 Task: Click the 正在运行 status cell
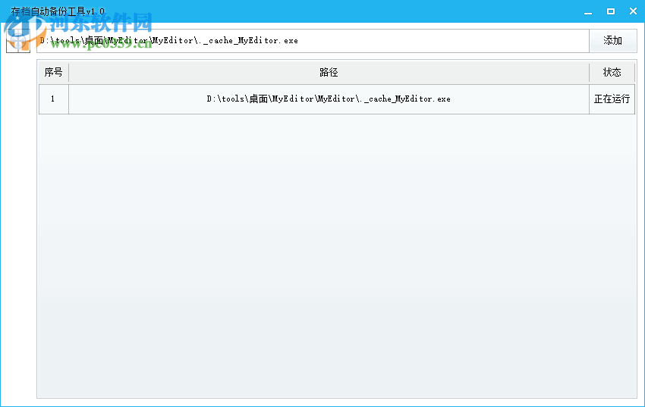[x=612, y=99]
